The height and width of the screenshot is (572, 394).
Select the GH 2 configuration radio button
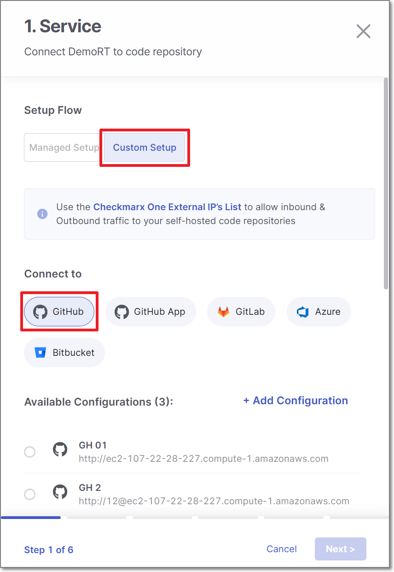coord(29,494)
